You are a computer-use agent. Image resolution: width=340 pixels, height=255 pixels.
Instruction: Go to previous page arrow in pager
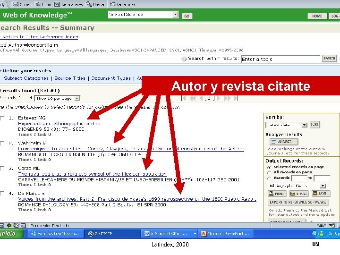[201, 98]
